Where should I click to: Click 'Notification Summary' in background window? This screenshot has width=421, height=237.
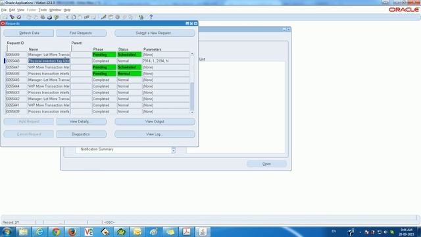click(97, 149)
